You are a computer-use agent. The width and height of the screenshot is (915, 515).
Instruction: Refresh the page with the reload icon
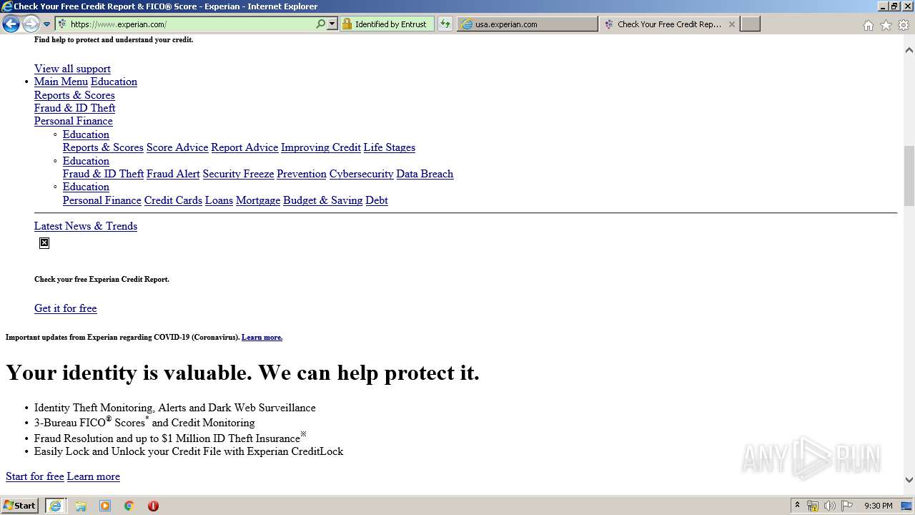click(445, 24)
